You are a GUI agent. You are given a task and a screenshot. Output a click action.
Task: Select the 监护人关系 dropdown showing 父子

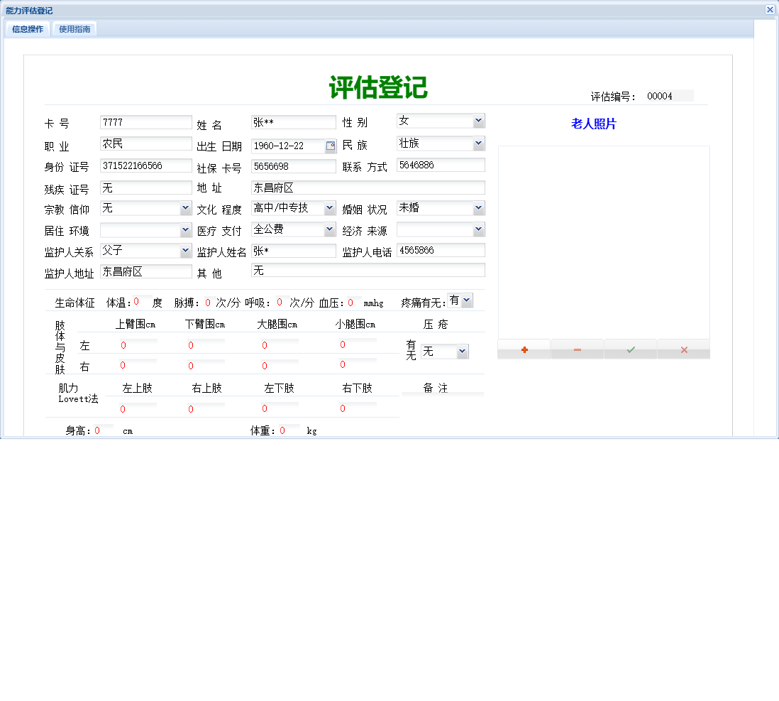185,250
